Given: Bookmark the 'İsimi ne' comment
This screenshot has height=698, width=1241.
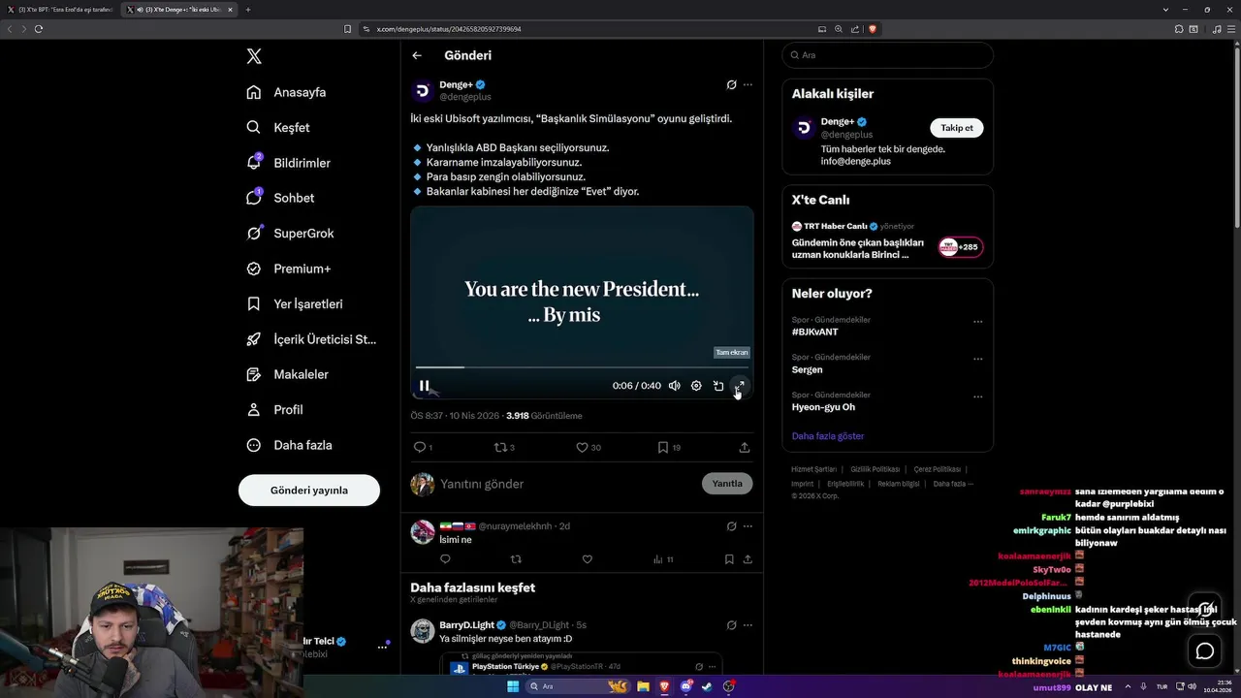Looking at the screenshot, I should (x=729, y=559).
